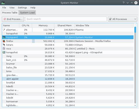Select the kwin_x11 process row
Screen dimensions: 139x109
pos(68,60)
